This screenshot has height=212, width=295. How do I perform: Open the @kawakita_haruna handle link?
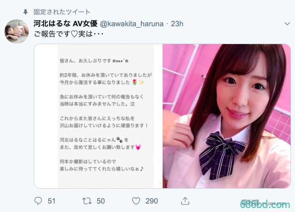[131, 24]
